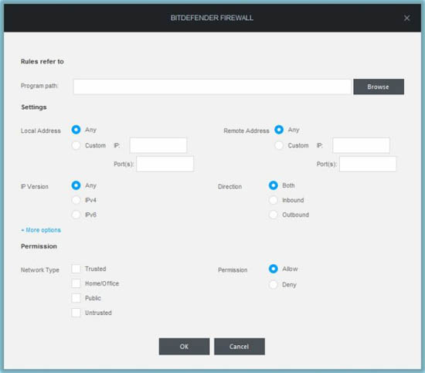Screen dimensions: 425x373
Task: Select Any for Local Address
Action: pyautogui.click(x=76, y=130)
